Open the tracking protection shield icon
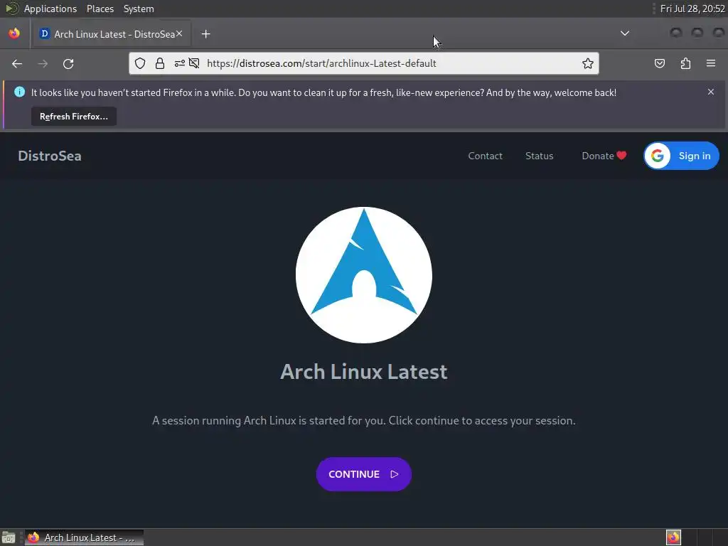The image size is (728, 546). [140, 63]
